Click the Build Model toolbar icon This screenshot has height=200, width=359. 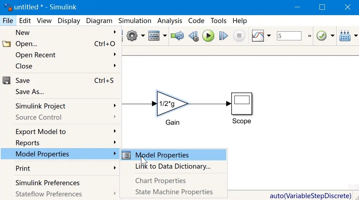[345, 36]
